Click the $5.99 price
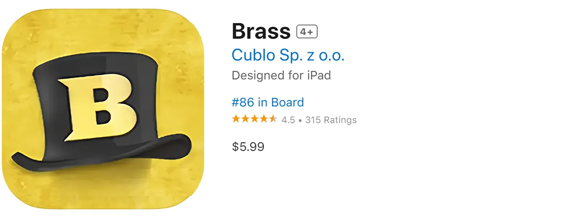Screen dimensions: 587x218 coord(248,147)
